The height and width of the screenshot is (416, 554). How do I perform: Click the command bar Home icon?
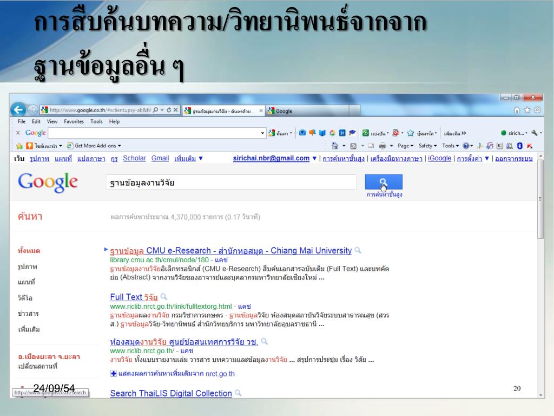click(x=334, y=146)
